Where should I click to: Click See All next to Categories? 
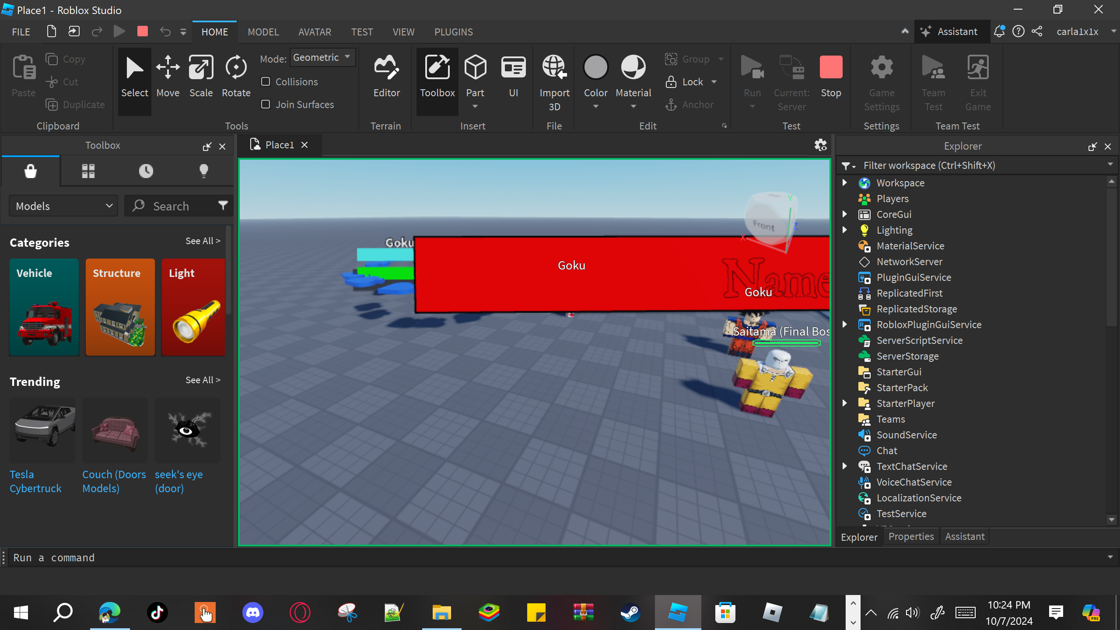click(x=203, y=241)
